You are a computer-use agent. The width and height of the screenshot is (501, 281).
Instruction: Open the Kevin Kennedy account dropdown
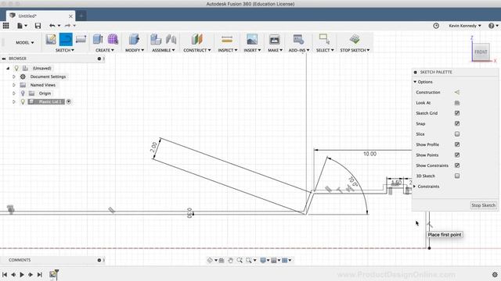(x=465, y=26)
